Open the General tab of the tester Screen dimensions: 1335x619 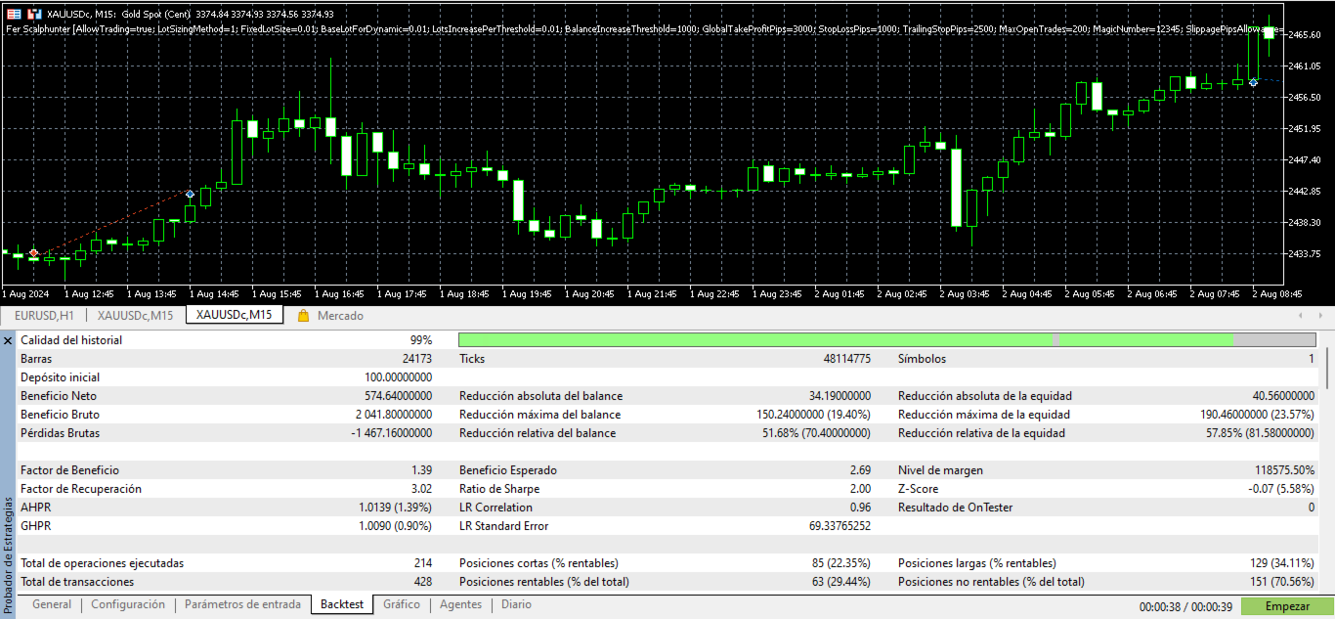[52, 604]
